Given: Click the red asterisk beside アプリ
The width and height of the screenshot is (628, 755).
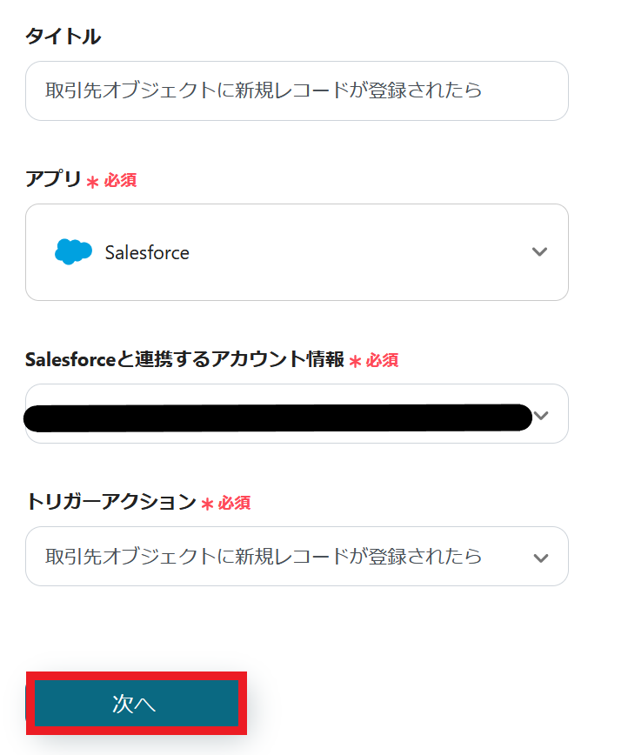Looking at the screenshot, I should click(92, 182).
